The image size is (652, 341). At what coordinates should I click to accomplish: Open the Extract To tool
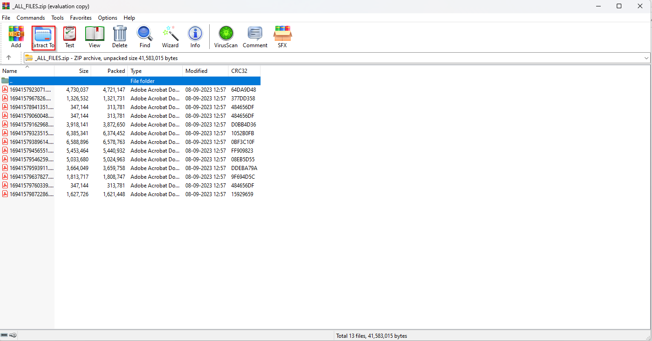pos(43,37)
